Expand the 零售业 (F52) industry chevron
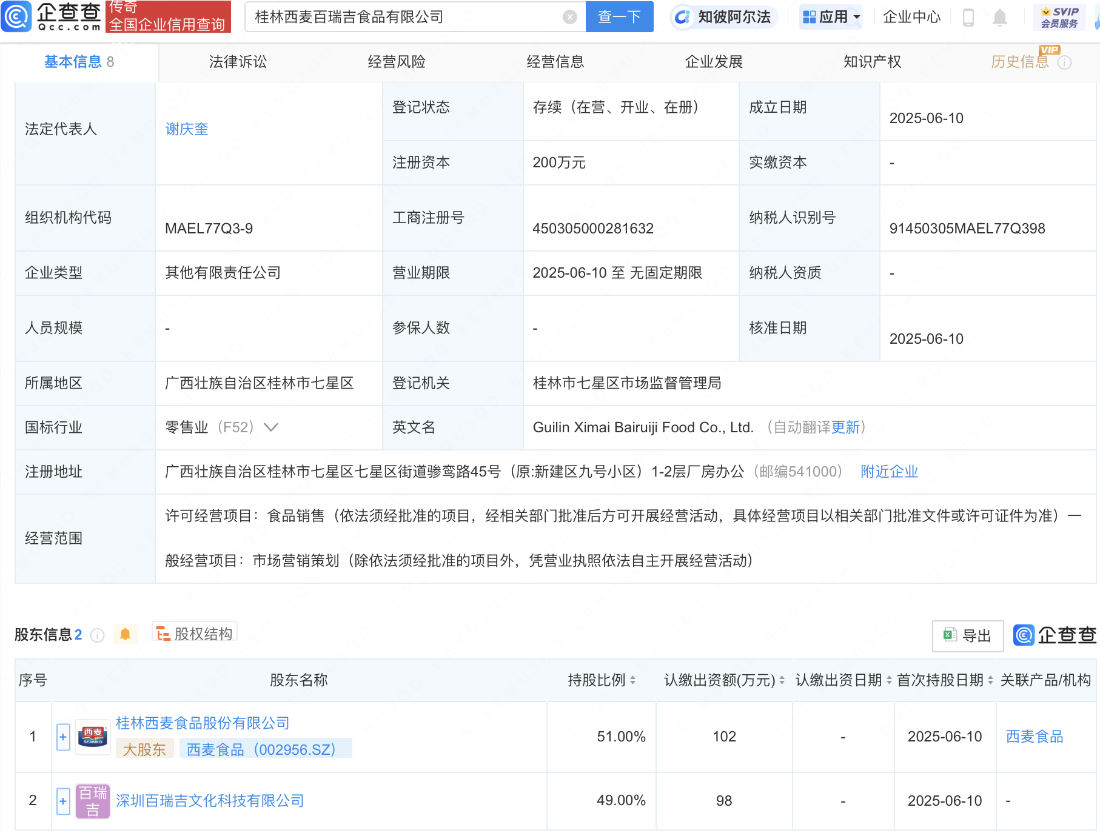The image size is (1100, 833). [x=271, y=427]
